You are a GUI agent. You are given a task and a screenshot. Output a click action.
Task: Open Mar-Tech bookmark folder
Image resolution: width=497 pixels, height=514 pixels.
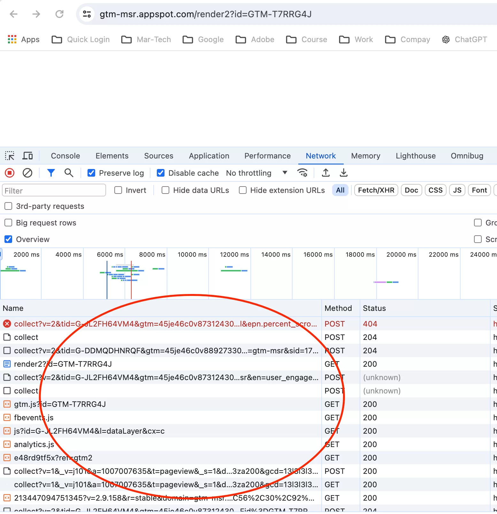(146, 40)
